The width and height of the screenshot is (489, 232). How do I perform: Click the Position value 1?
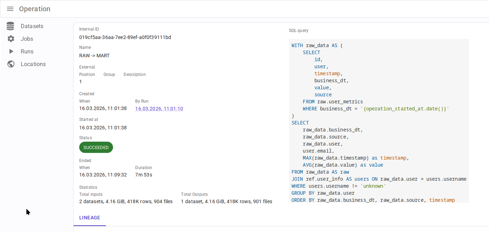pos(81,82)
